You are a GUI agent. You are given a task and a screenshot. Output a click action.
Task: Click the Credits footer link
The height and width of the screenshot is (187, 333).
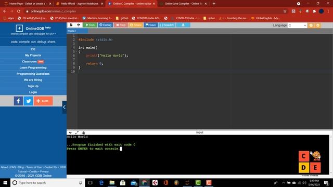(x=33, y=171)
